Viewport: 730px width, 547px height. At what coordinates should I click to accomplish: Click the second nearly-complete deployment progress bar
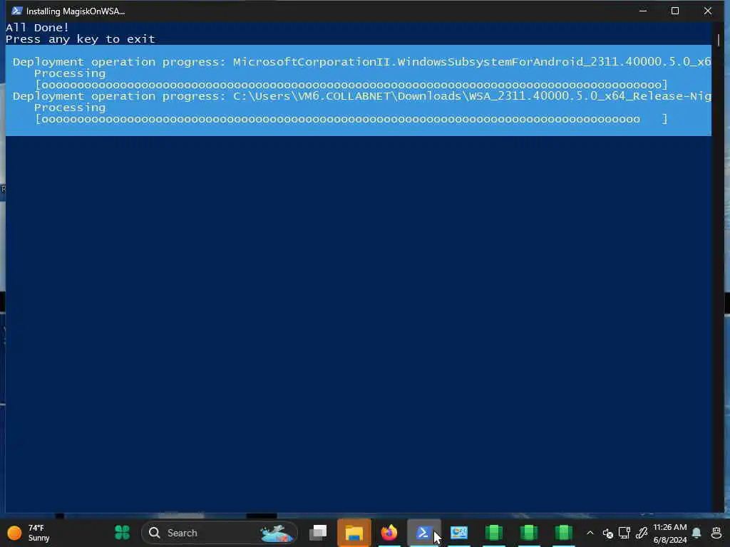coord(351,119)
